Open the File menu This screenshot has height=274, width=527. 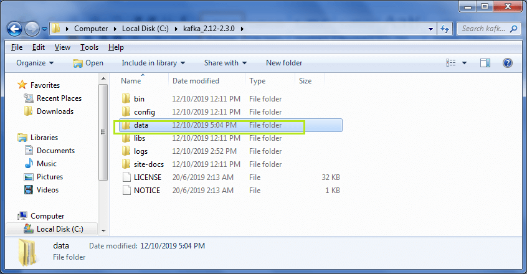pos(17,47)
